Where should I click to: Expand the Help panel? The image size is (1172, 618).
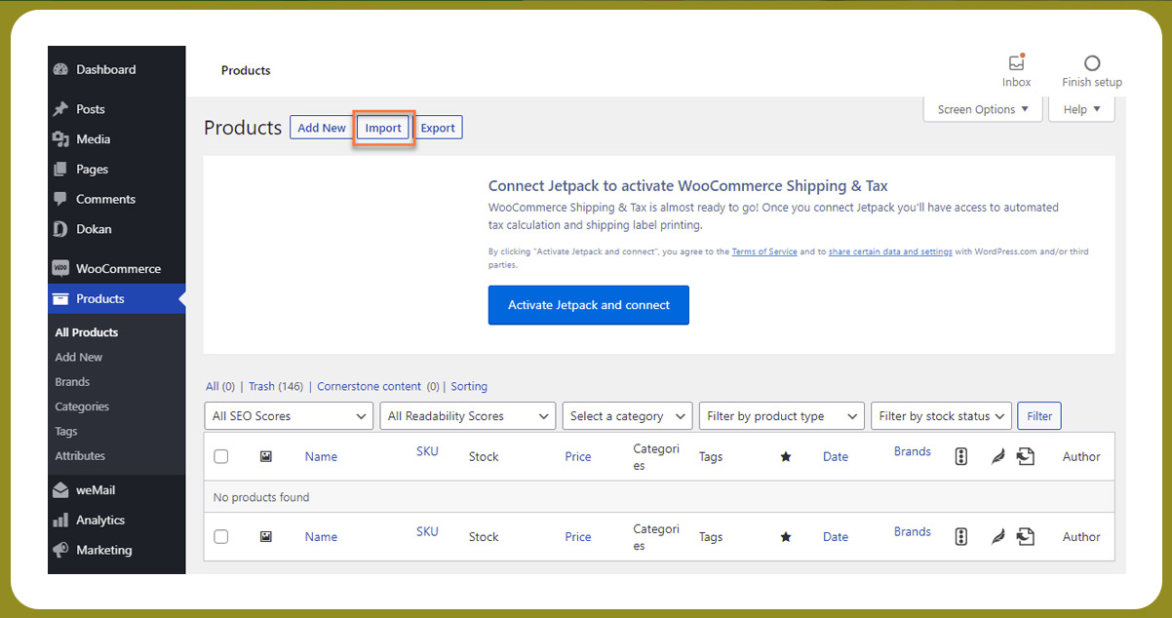(1081, 109)
